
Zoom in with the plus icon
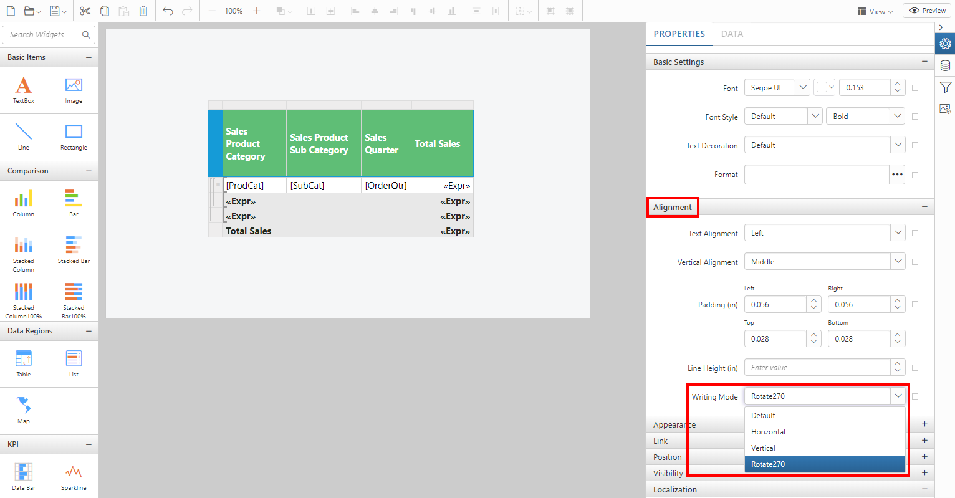[256, 11]
